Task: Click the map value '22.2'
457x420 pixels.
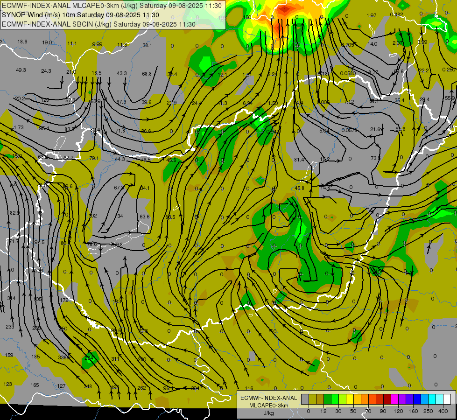Action: pos(424,70)
